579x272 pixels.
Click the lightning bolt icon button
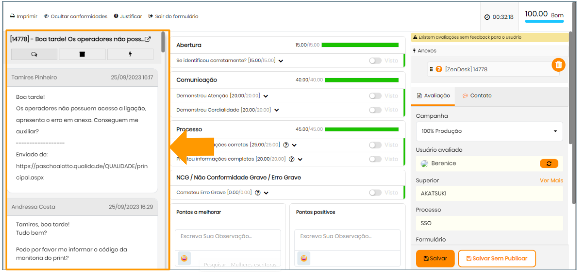(x=130, y=54)
